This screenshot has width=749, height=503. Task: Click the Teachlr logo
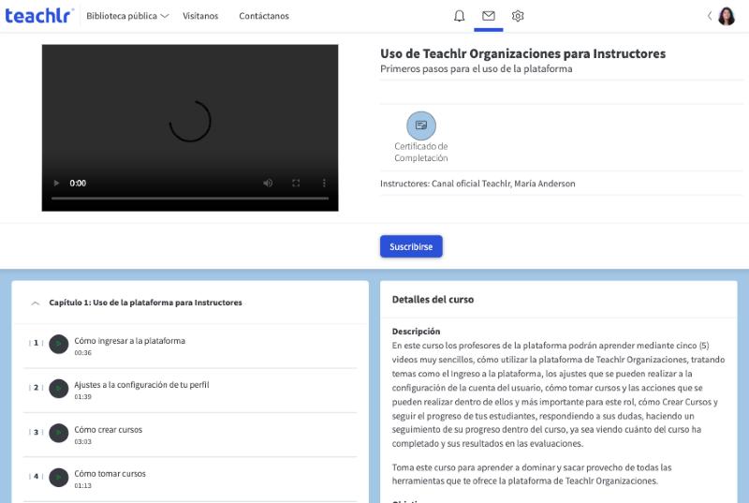(39, 15)
